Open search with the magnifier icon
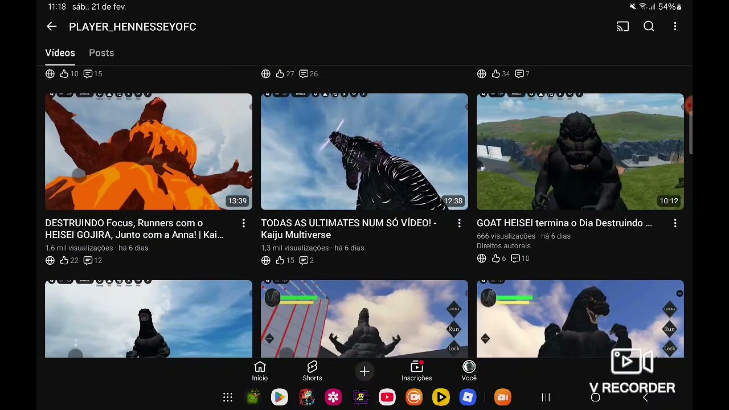This screenshot has width=729, height=410. click(x=649, y=27)
